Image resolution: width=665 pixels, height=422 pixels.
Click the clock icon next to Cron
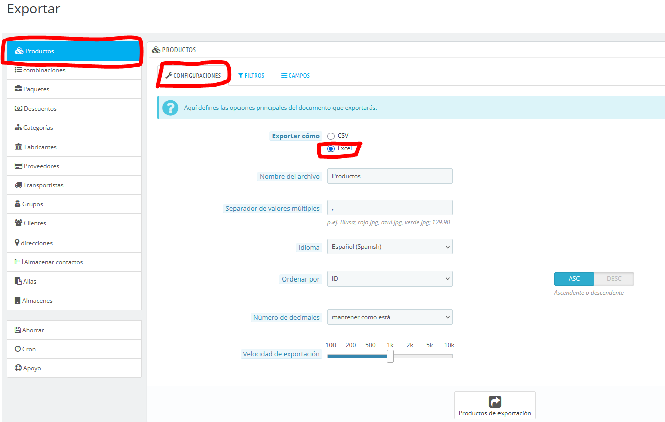[x=18, y=349]
